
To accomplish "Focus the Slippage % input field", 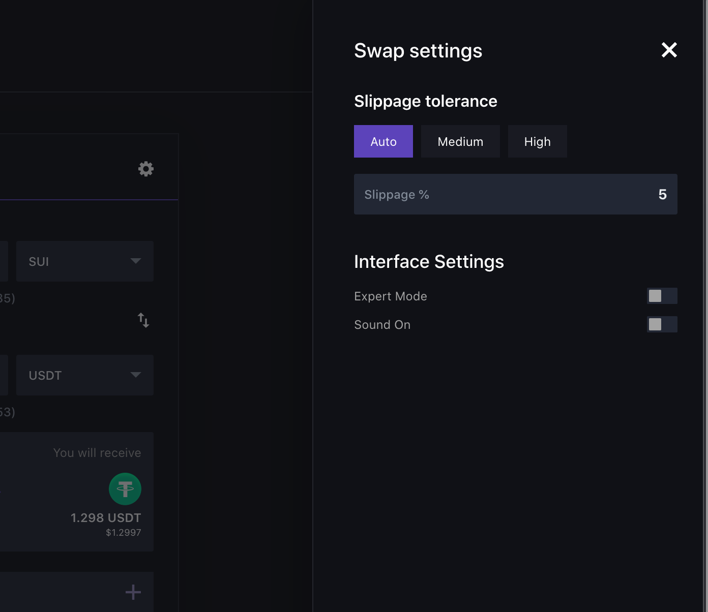I will [x=515, y=194].
